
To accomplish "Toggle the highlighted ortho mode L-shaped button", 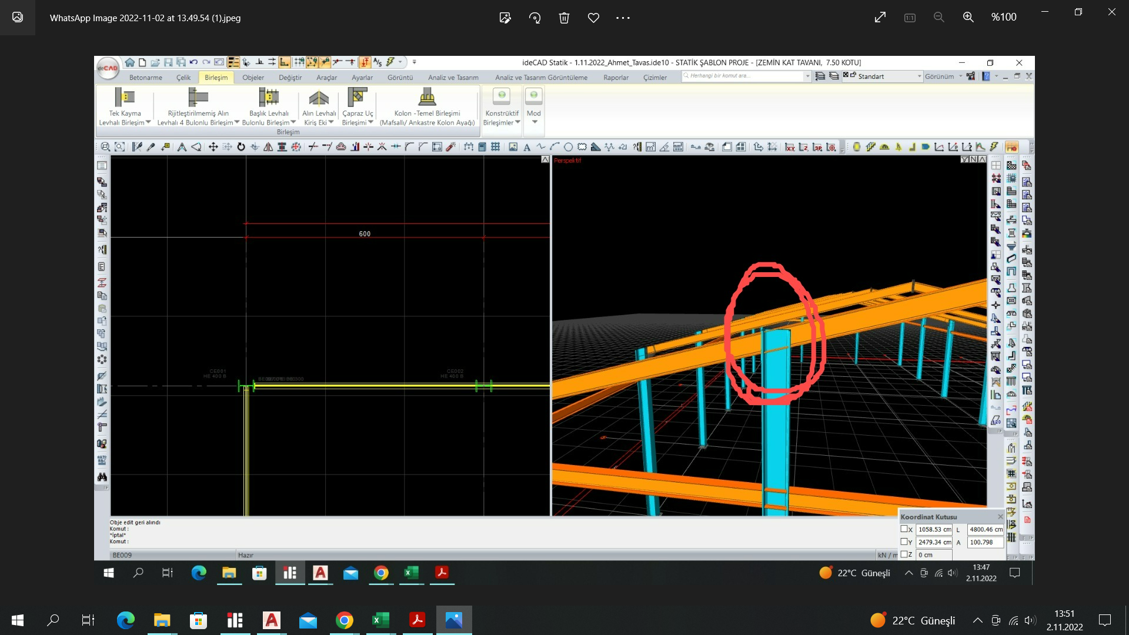I will pyautogui.click(x=285, y=62).
